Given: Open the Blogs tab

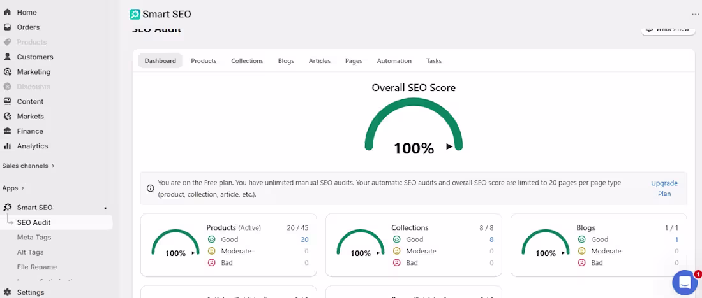Looking at the screenshot, I should [286, 60].
